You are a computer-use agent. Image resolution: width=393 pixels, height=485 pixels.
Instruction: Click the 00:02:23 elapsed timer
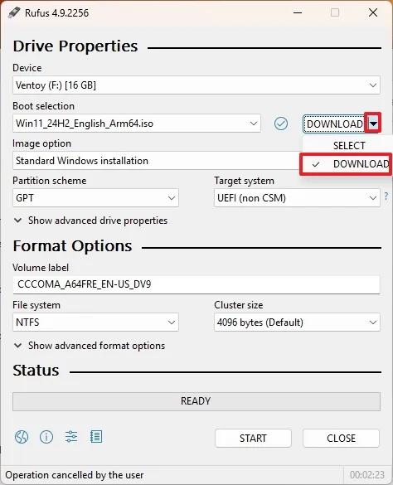[x=367, y=475]
